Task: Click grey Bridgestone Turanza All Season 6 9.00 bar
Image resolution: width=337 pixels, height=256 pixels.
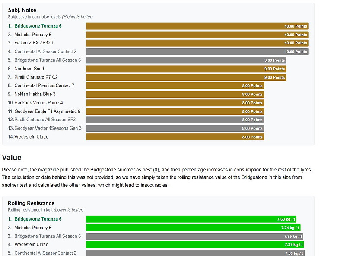Action: click(x=186, y=60)
